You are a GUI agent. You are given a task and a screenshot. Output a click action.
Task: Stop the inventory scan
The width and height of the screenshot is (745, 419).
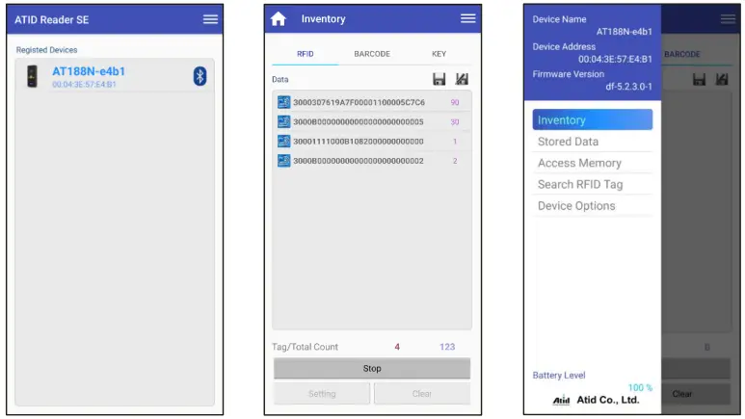[x=372, y=368]
